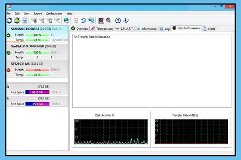Switch to the S.M.A.R.T. tab
The width and height of the screenshot is (241, 160).
click(124, 28)
